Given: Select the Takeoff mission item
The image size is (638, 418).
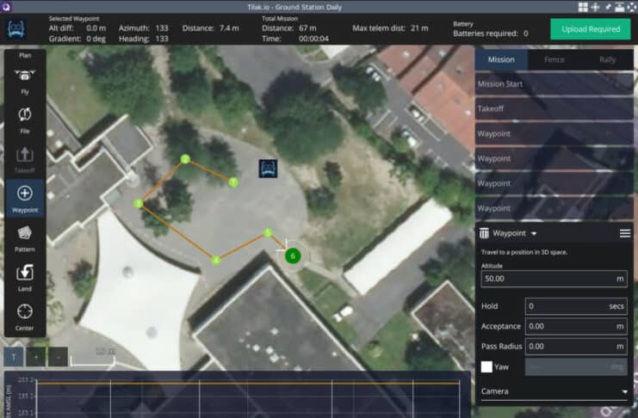Looking at the screenshot, I should click(x=554, y=109).
